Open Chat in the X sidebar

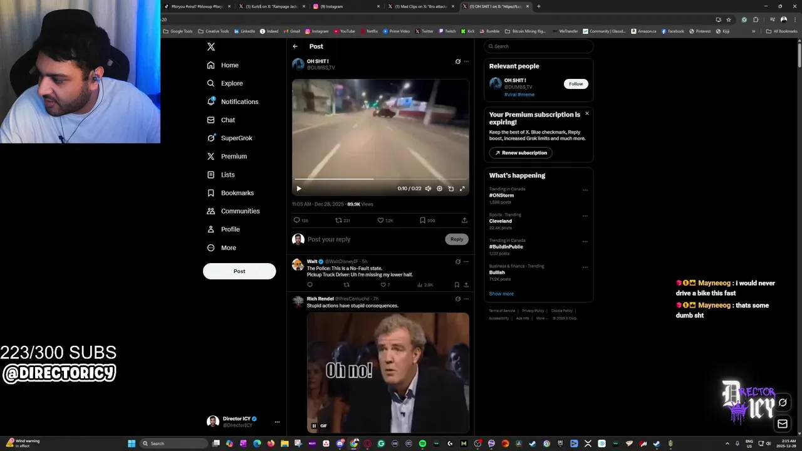[221, 120]
